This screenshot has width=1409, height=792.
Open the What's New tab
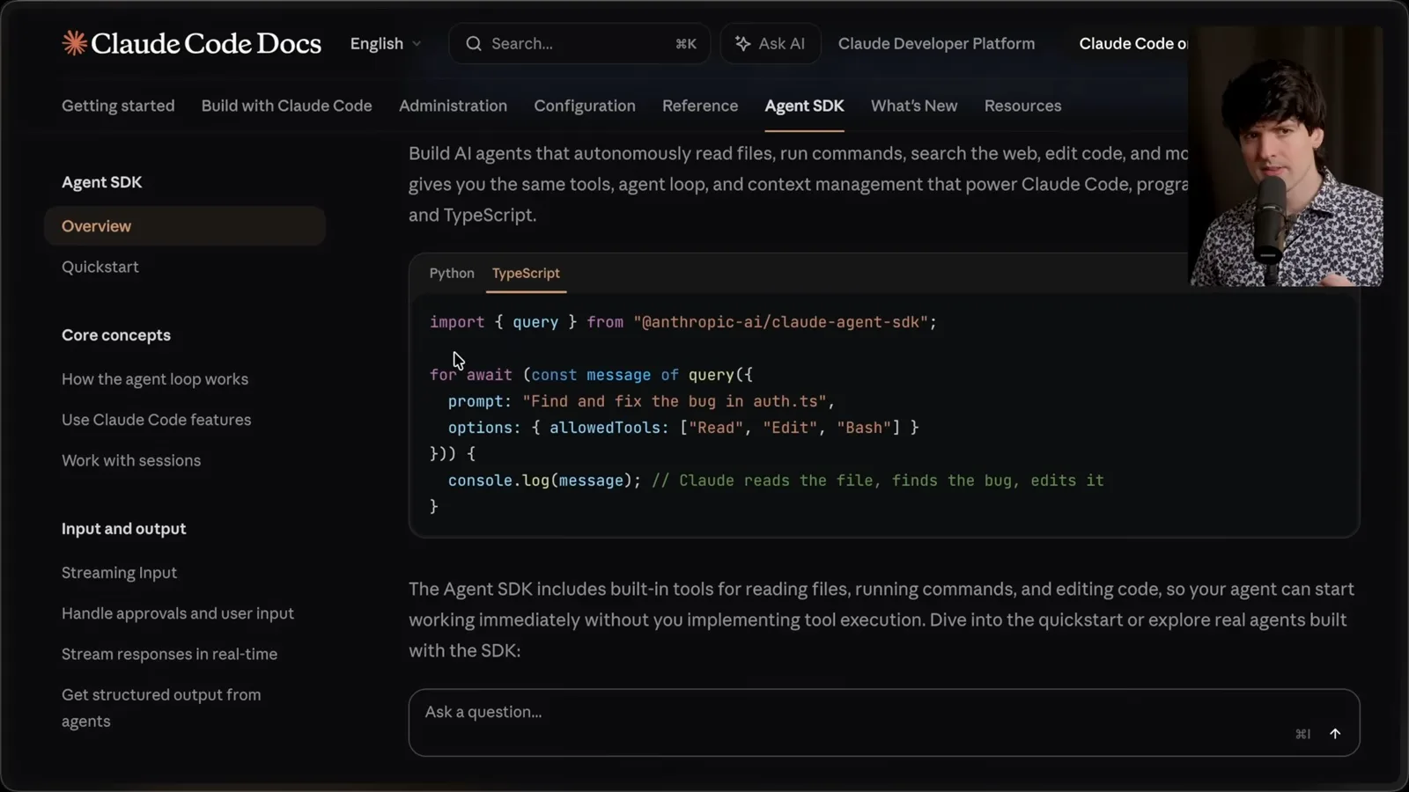pos(914,106)
